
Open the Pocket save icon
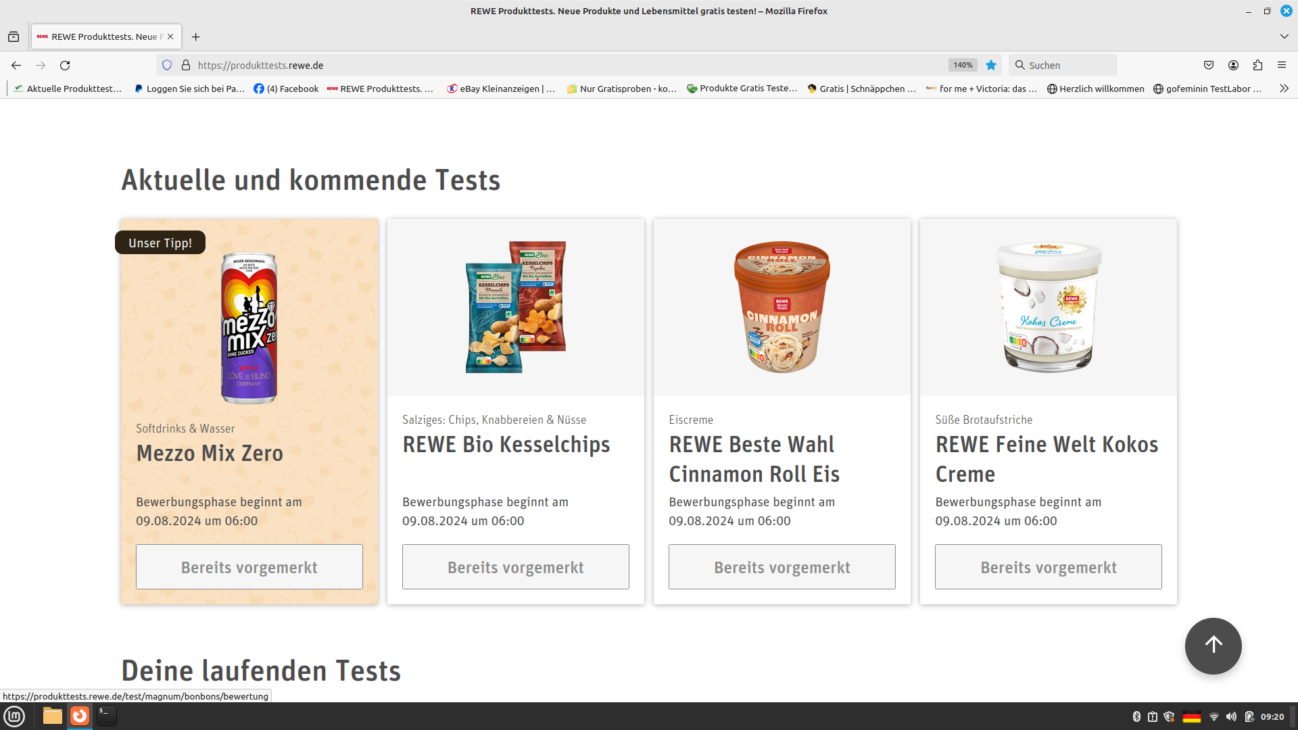pos(1209,66)
